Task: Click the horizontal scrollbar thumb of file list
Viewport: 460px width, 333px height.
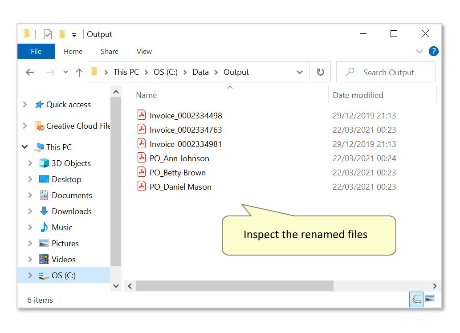Action: point(235,286)
